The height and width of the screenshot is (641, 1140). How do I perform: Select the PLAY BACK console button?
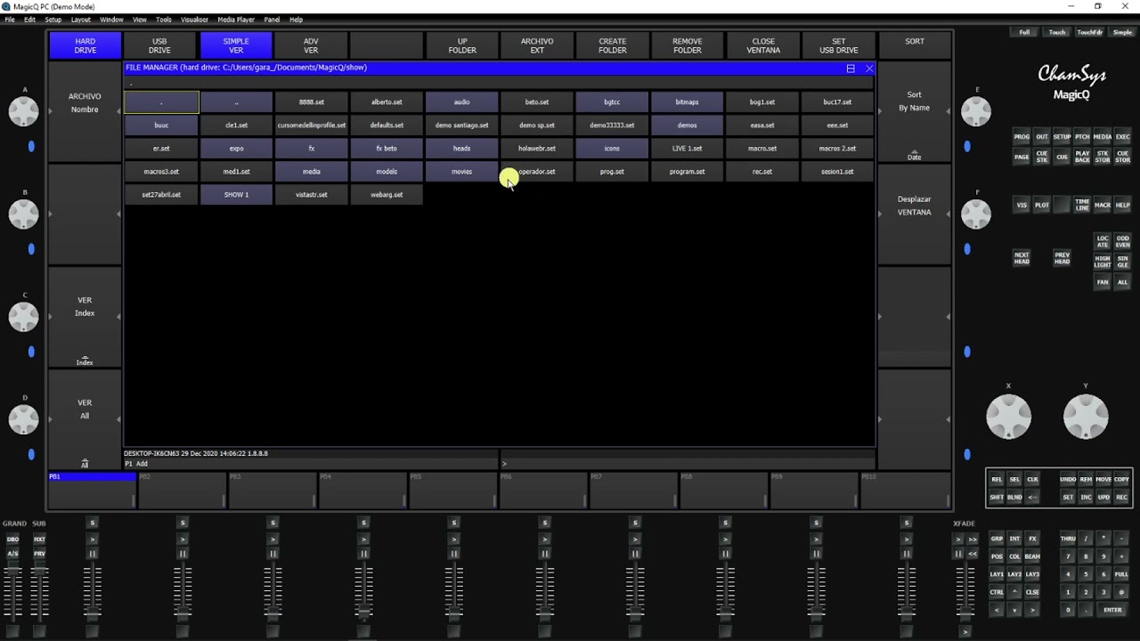tap(1082, 157)
